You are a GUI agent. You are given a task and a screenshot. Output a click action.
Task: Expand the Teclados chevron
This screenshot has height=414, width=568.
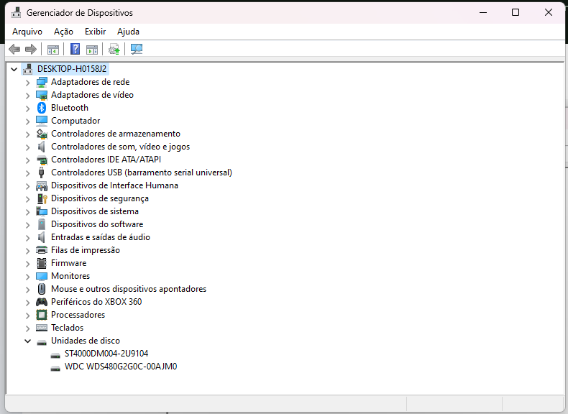click(x=28, y=328)
